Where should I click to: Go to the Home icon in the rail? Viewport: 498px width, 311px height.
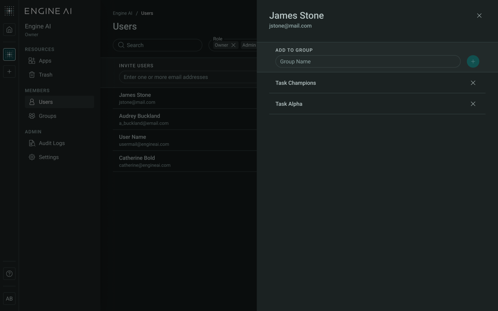[x=9, y=29]
